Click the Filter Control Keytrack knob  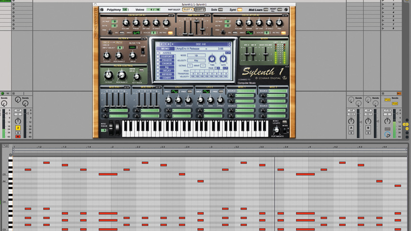[x=136, y=77]
